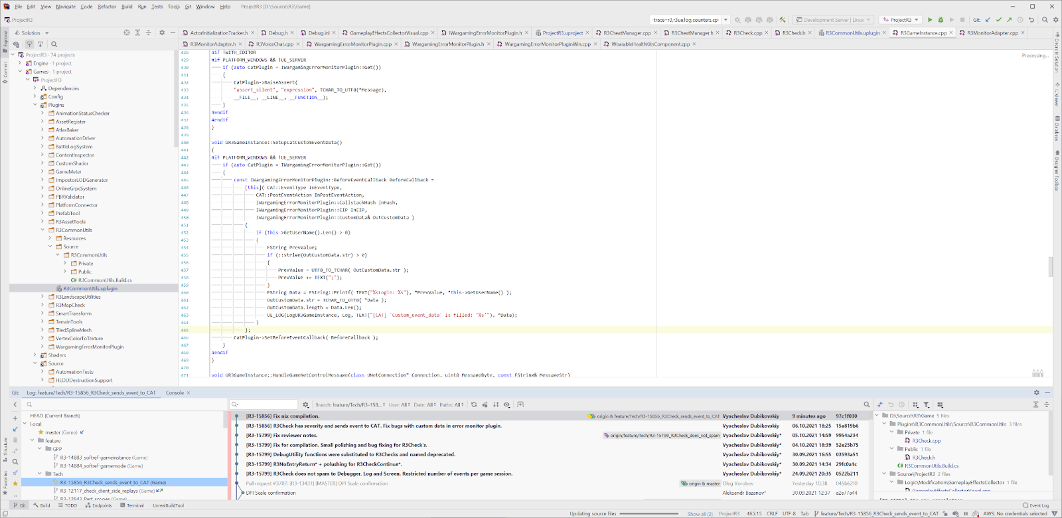Toggle the eye icon in Git log toolbar
Screen dimensions: 1062x518
(506, 404)
